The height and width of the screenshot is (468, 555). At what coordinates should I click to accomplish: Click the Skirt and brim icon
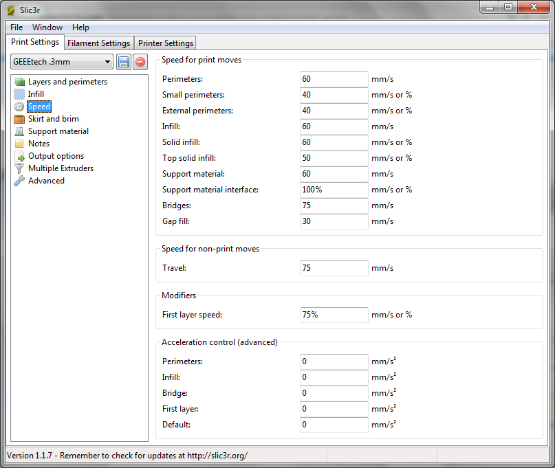pyautogui.click(x=19, y=119)
